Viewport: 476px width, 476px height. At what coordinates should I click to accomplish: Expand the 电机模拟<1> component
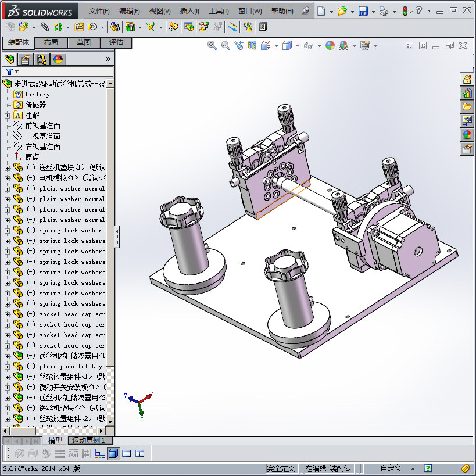tap(8, 178)
